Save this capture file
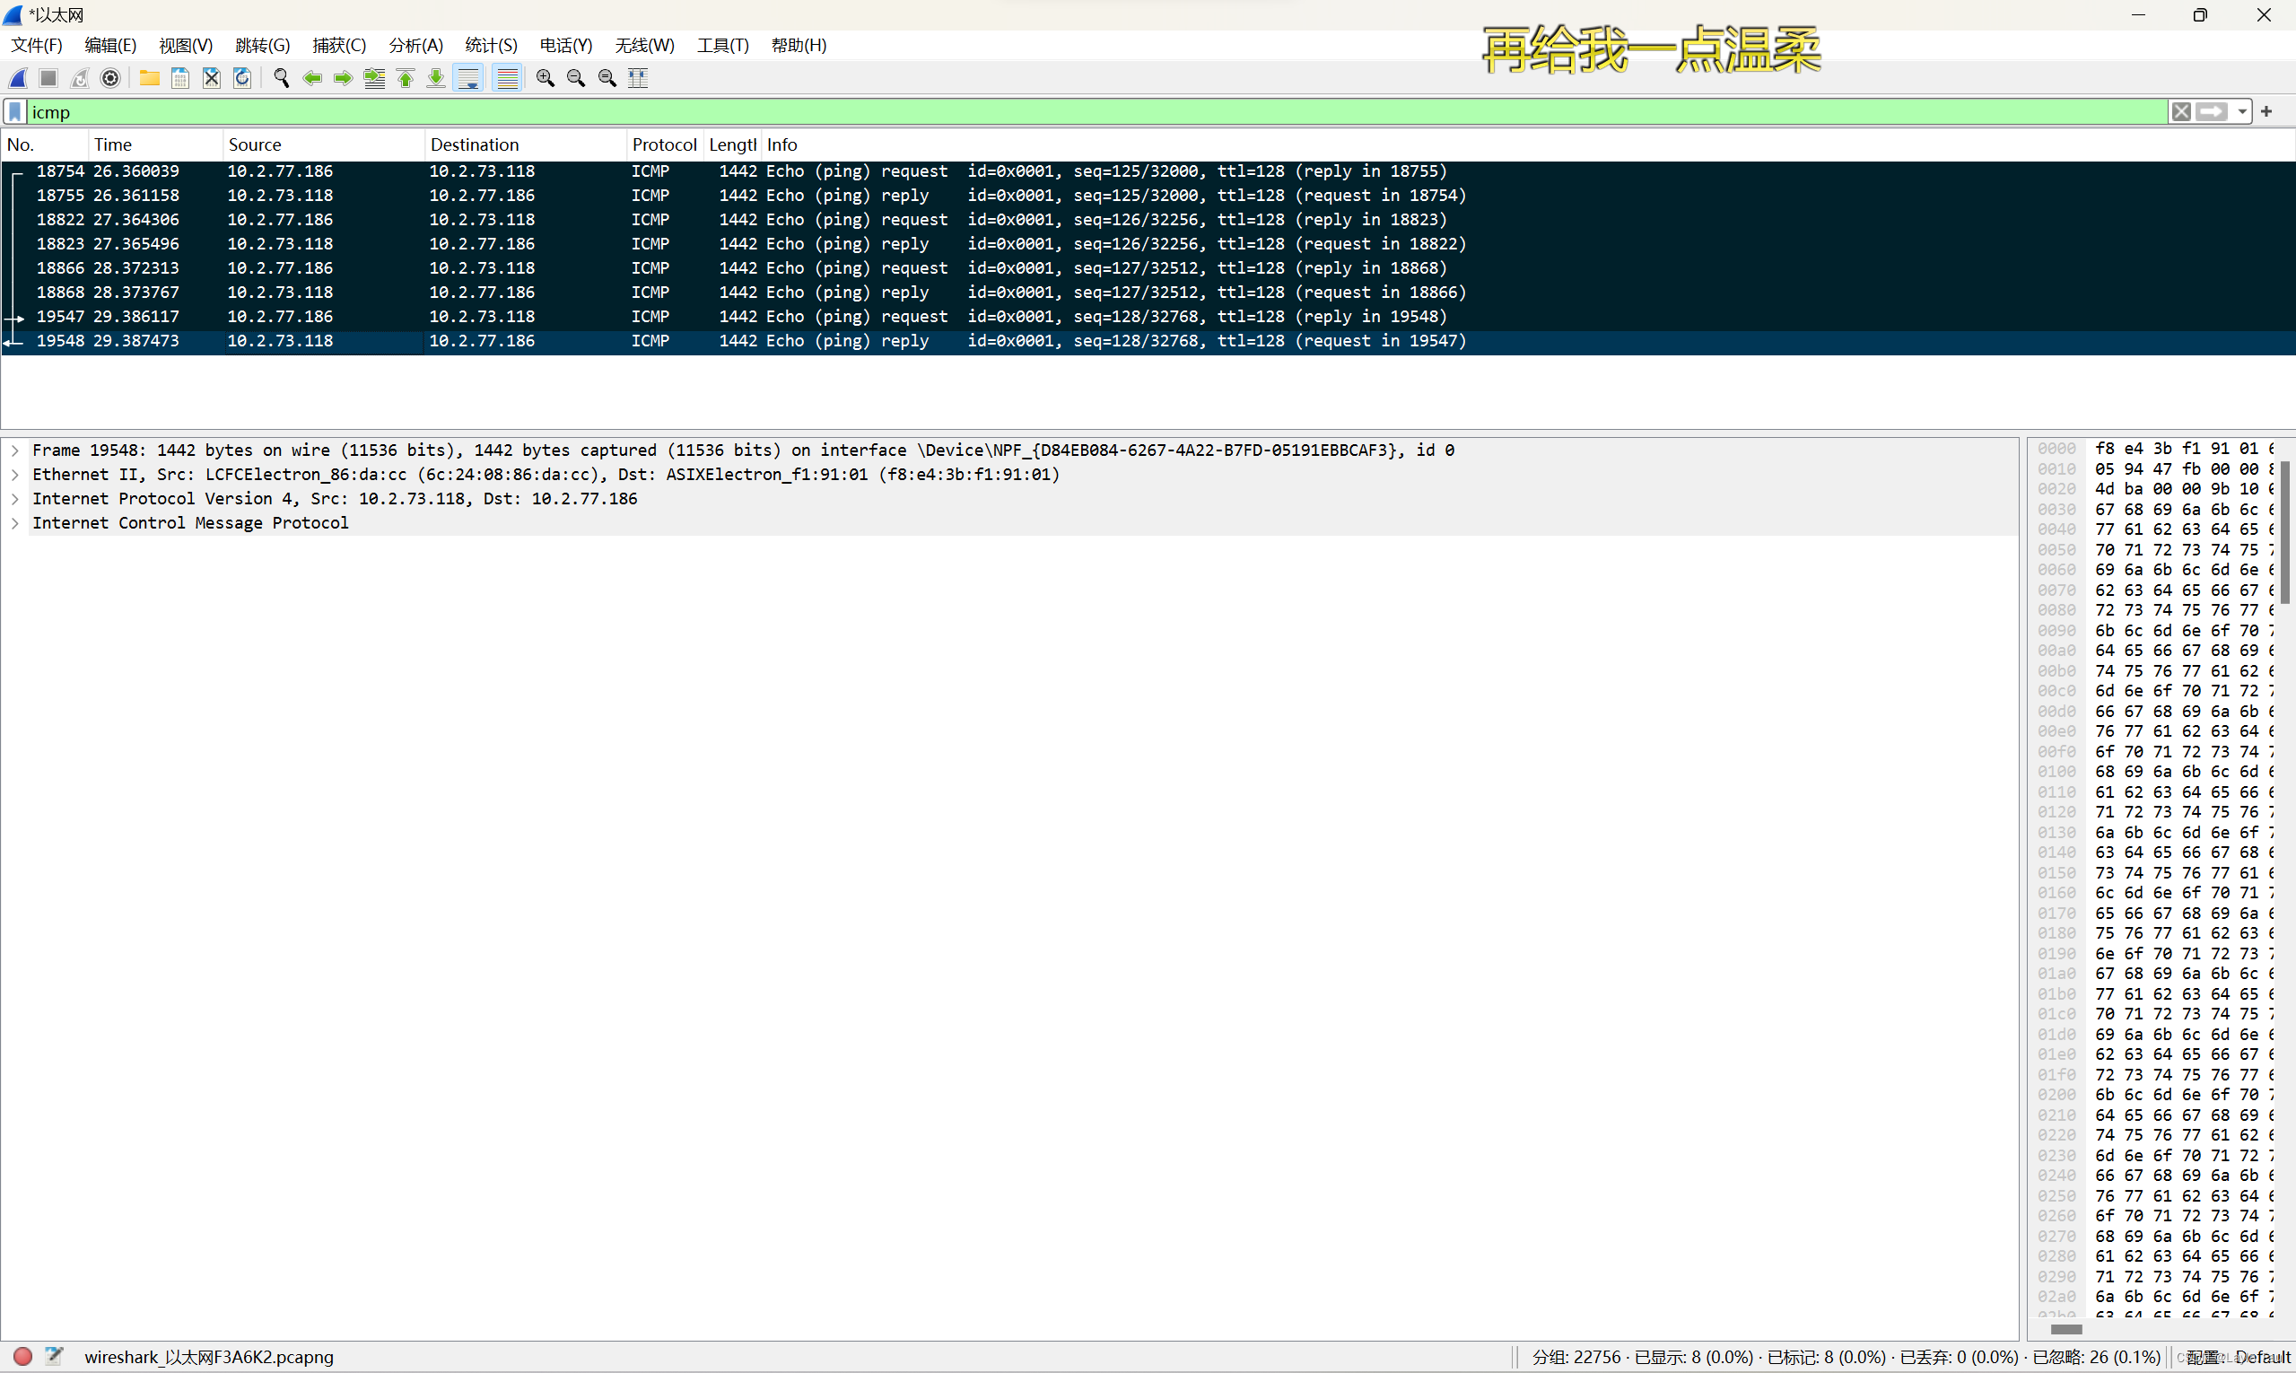The width and height of the screenshot is (2296, 1373). 180,79
